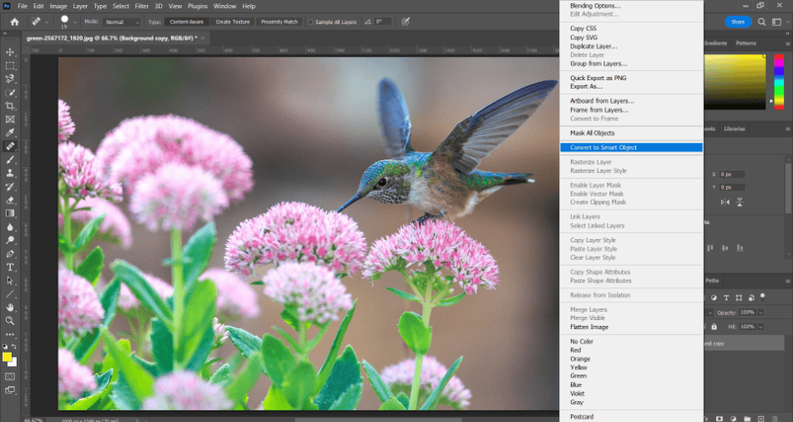
Task: Select the Clone Stamp tool
Action: [10, 173]
